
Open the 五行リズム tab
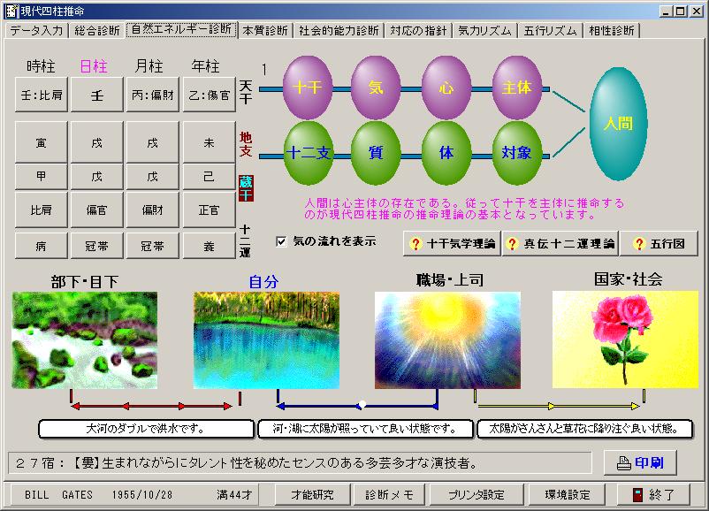tap(550, 30)
